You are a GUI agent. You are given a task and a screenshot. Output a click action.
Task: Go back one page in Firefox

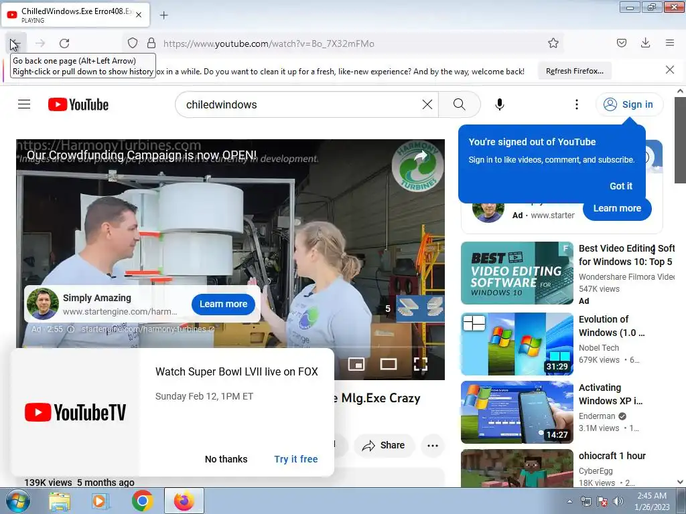point(16,44)
